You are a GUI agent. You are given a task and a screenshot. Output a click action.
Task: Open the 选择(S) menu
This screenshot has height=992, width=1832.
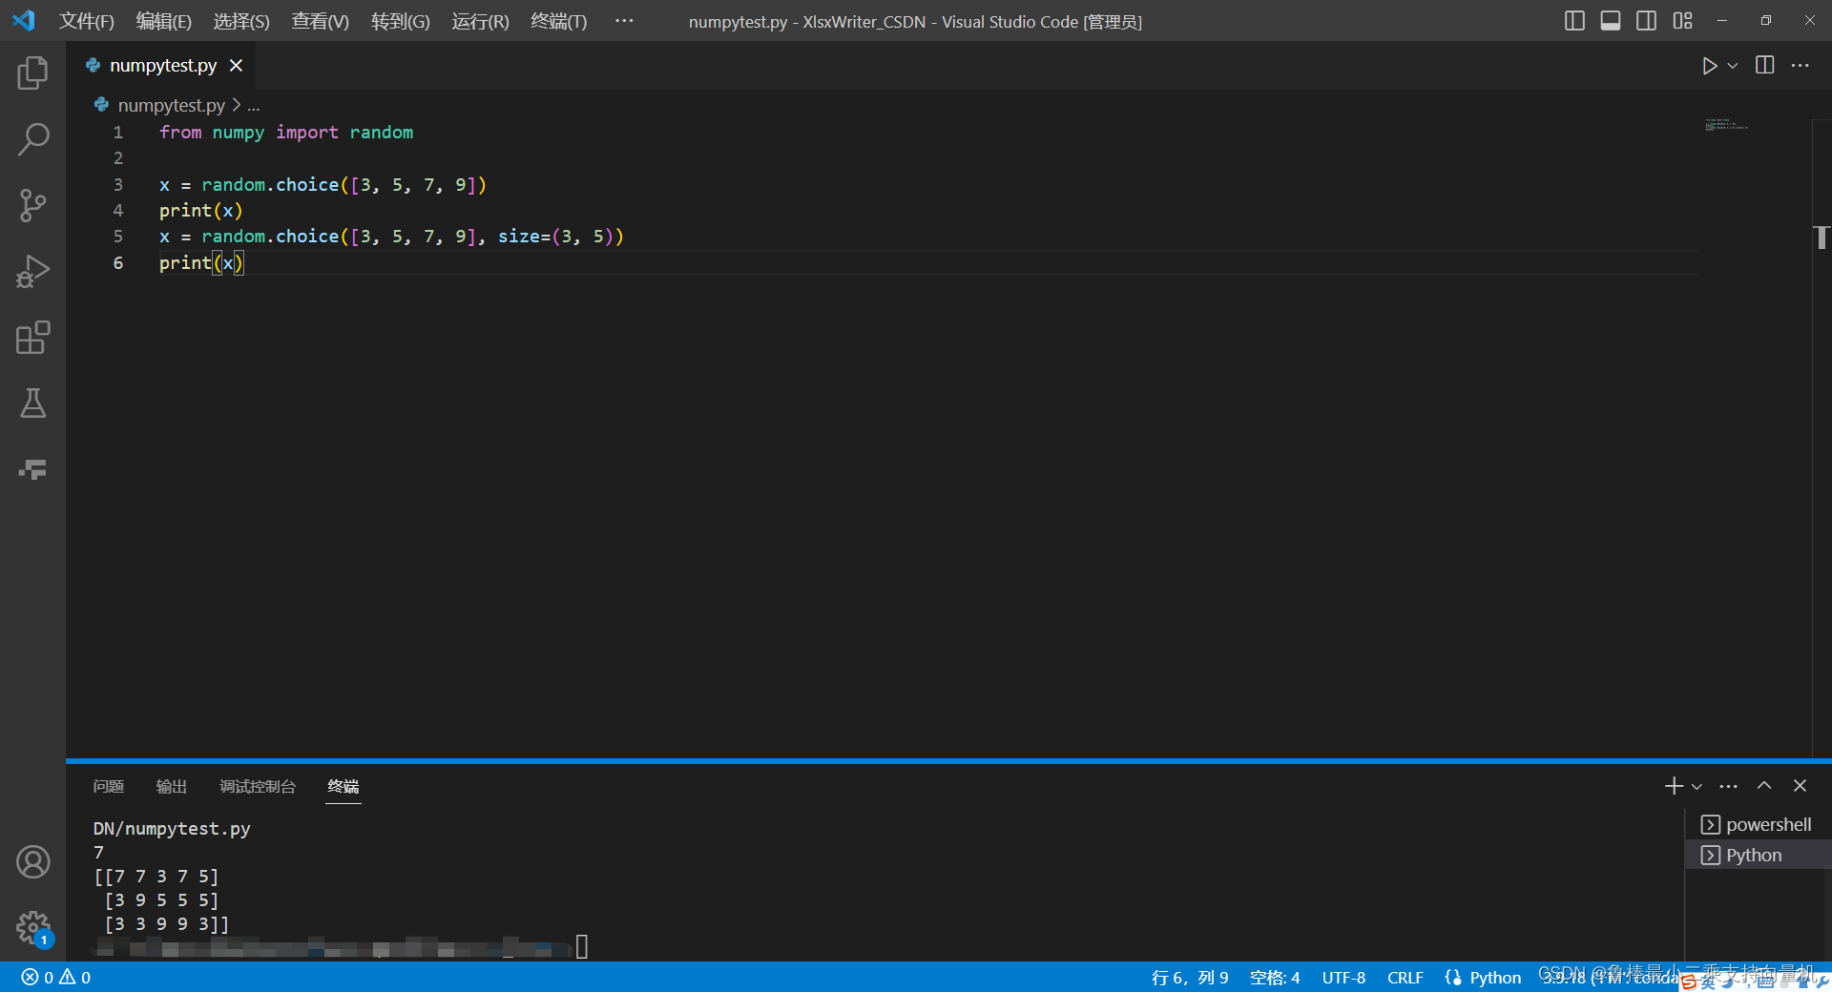tap(241, 21)
